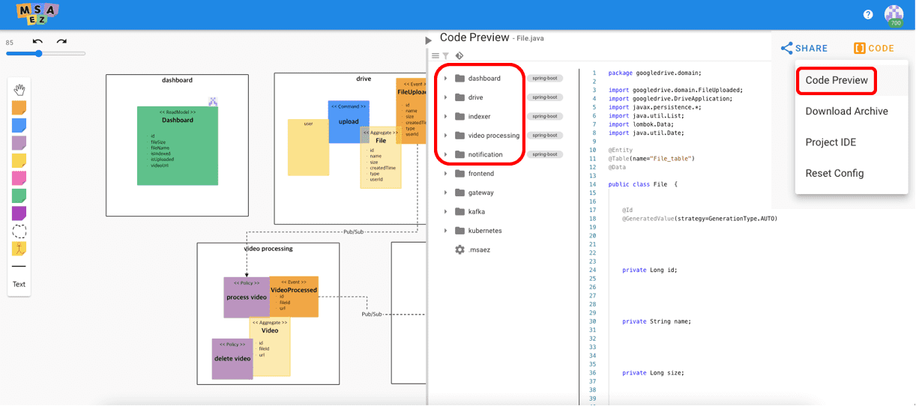Click spring-boot chip beside notification
The image size is (916, 406).
pos(544,154)
